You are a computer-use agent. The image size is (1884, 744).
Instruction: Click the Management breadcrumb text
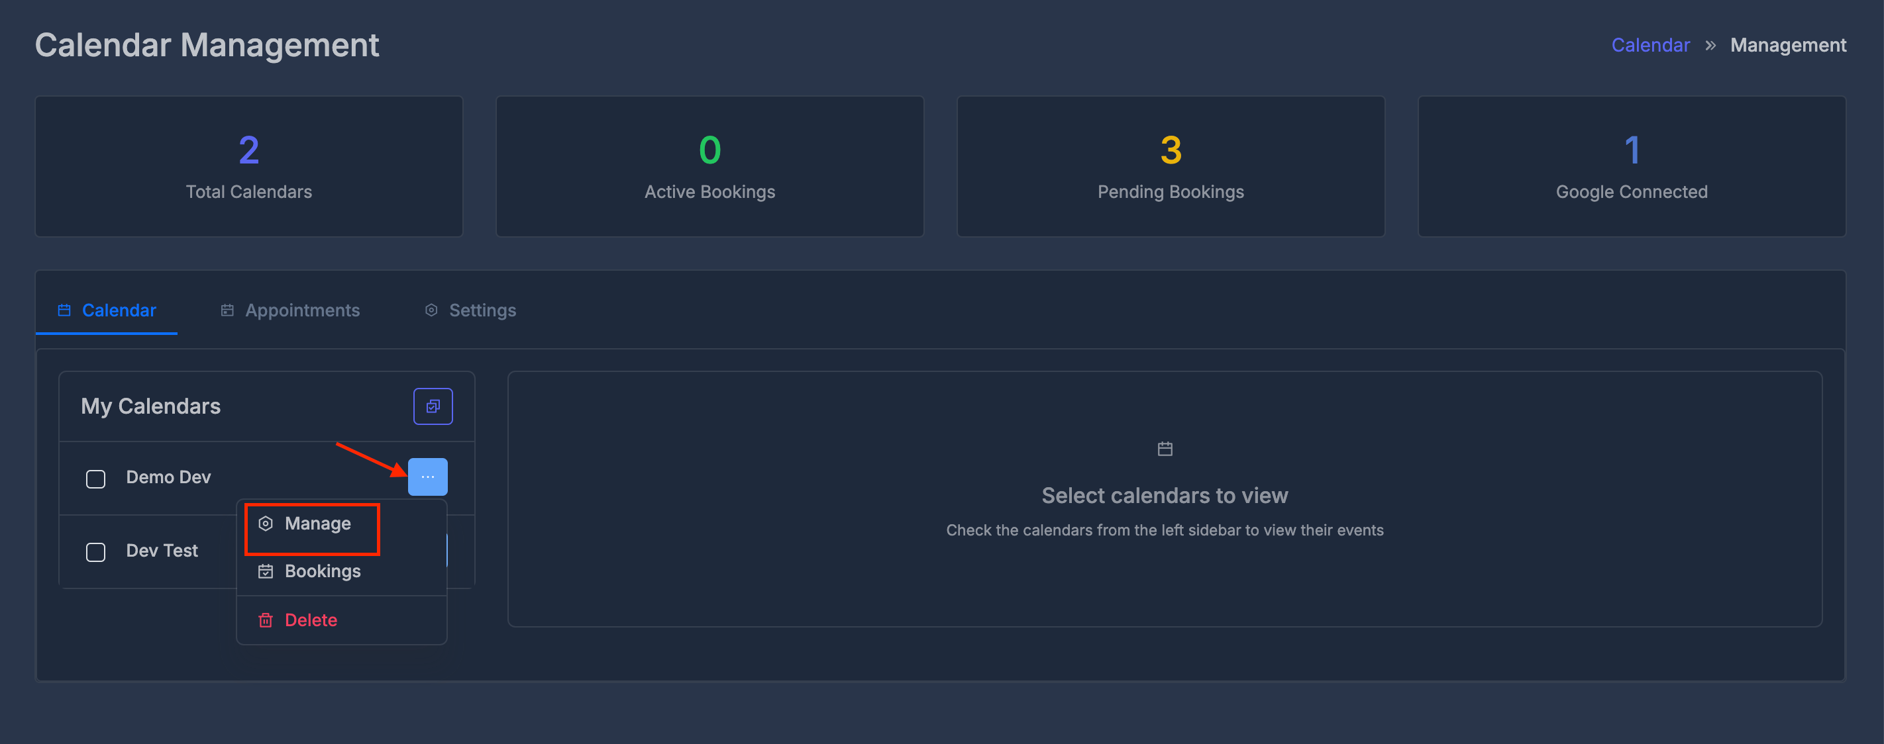click(x=1787, y=45)
